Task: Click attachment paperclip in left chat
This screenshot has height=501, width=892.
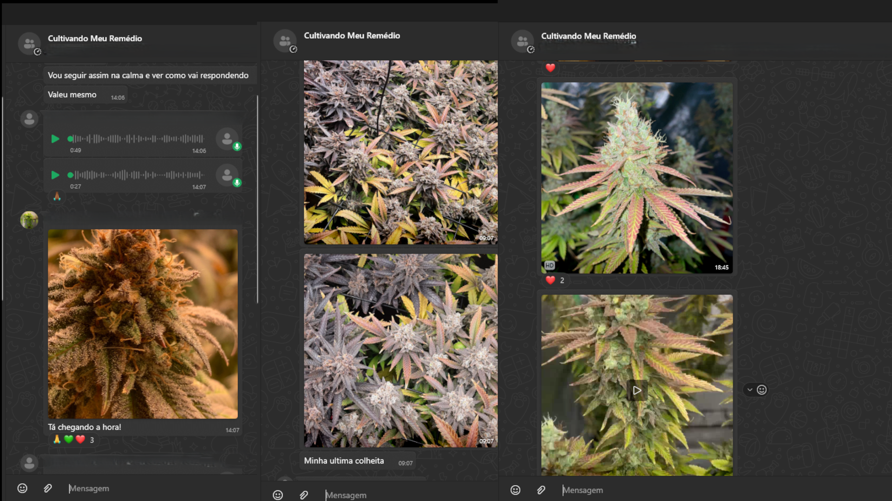Action: (48, 488)
